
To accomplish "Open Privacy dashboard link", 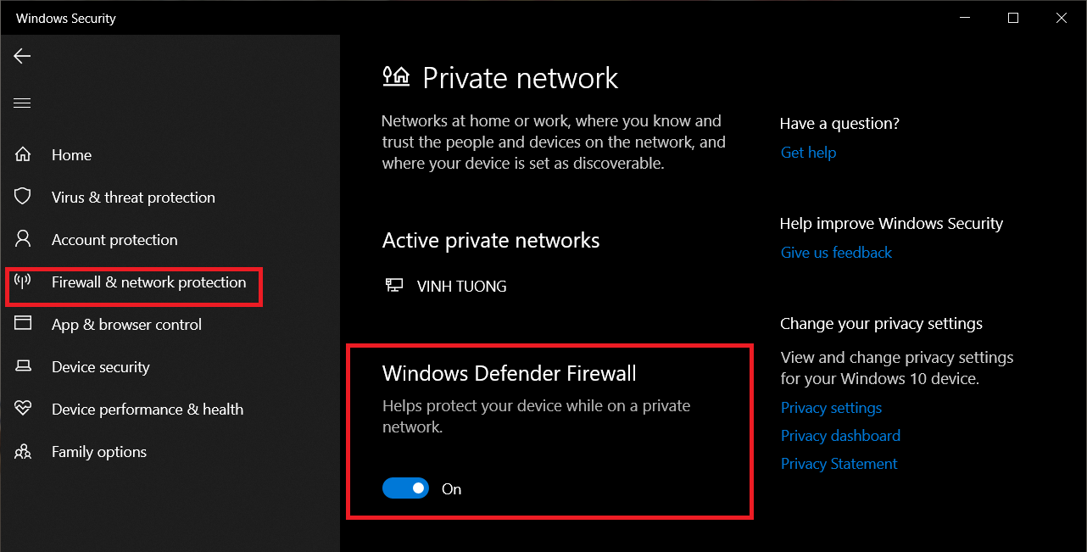I will click(x=840, y=436).
